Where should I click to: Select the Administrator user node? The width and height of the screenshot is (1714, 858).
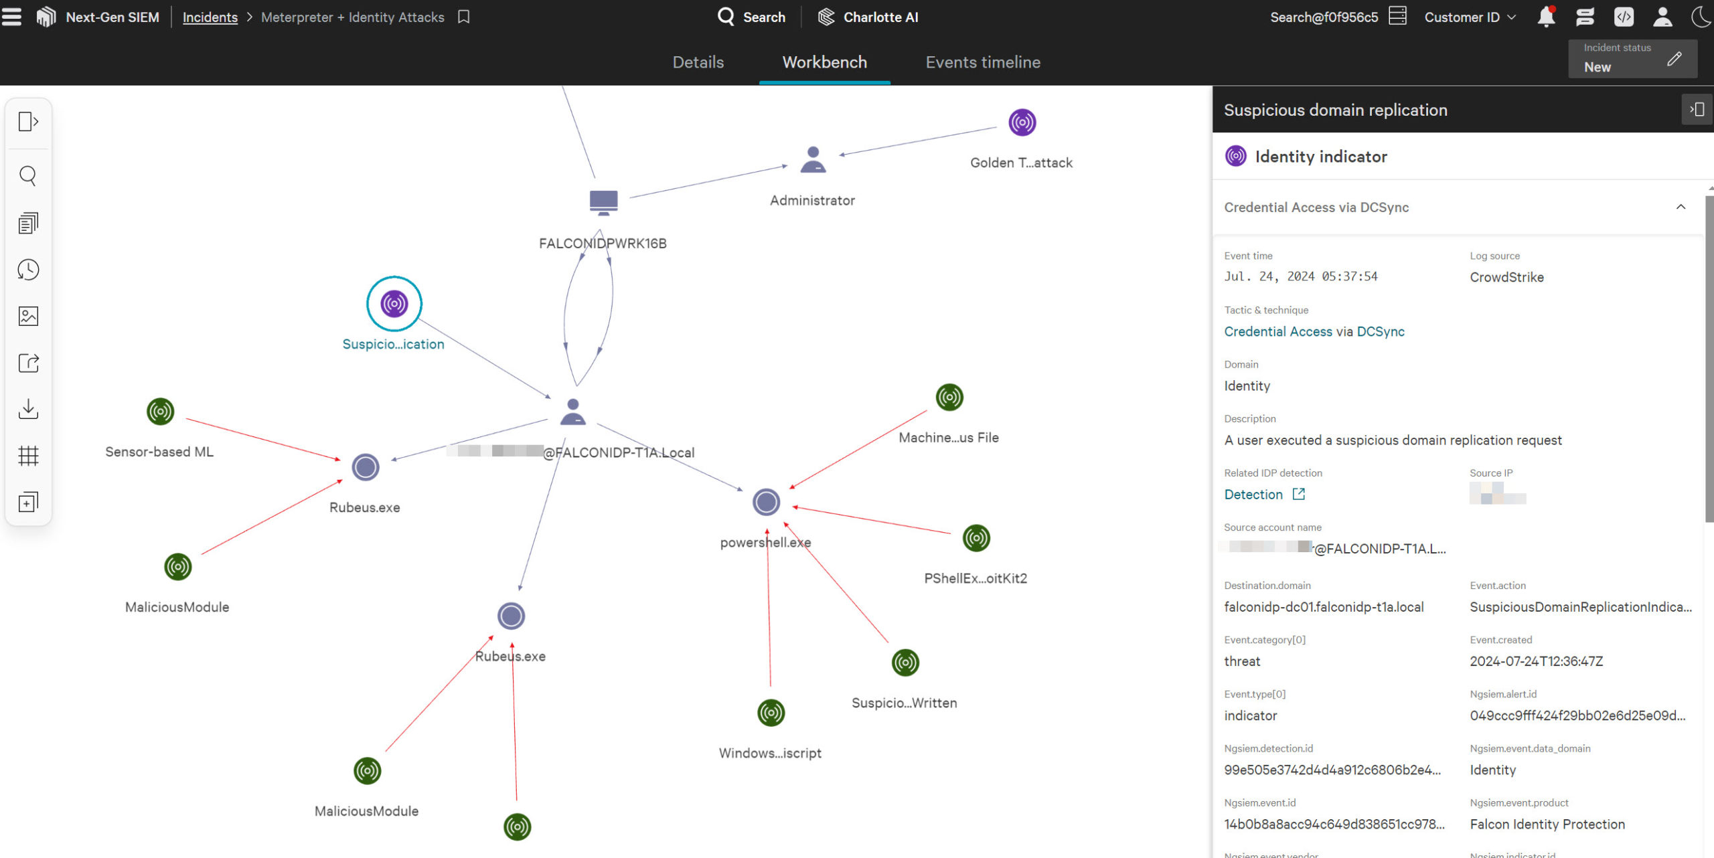tap(813, 160)
